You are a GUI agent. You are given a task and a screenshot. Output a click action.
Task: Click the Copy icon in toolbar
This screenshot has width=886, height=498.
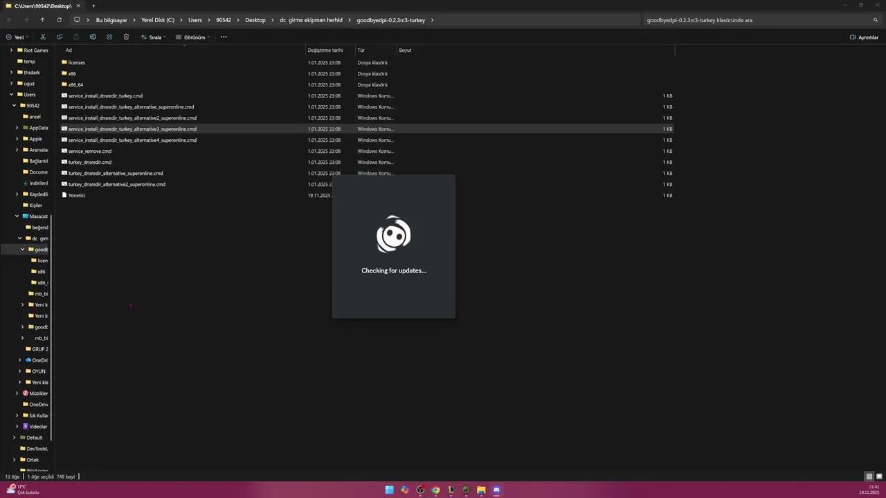(x=60, y=37)
